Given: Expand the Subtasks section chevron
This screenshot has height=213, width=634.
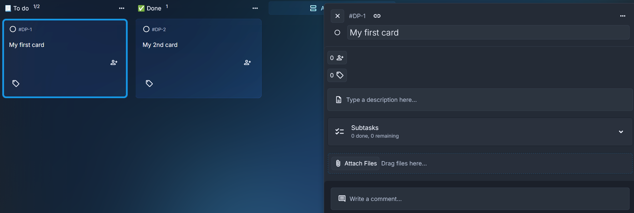Looking at the screenshot, I should pos(621,132).
